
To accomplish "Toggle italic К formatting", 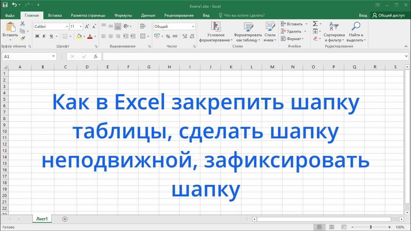I will tap(44, 36).
